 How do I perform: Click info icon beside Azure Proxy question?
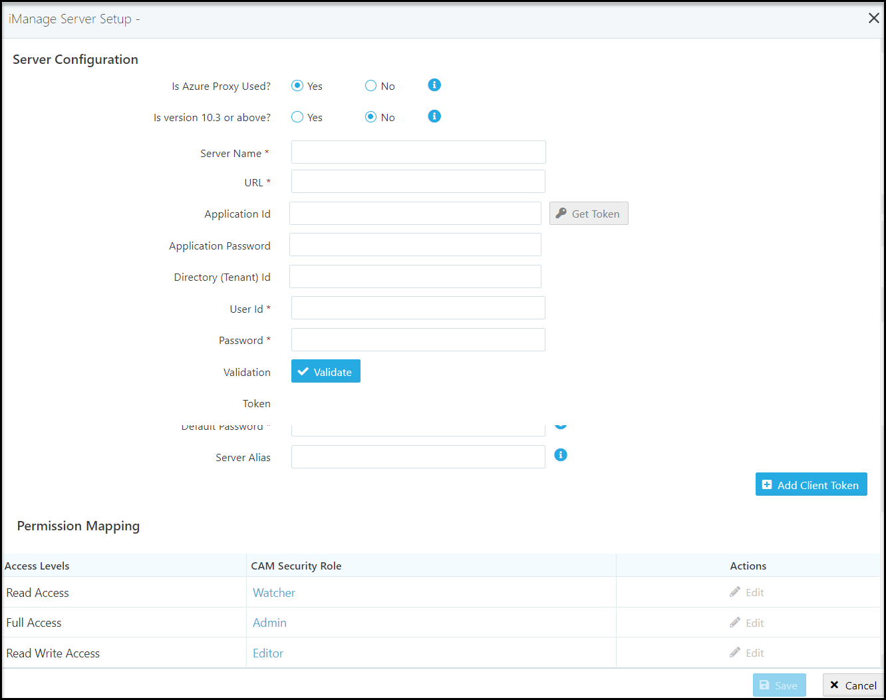point(434,85)
